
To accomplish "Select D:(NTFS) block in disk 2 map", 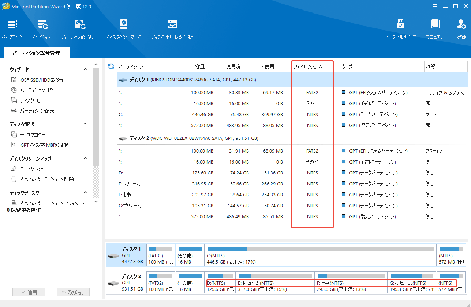I will pyautogui.click(x=220, y=282).
